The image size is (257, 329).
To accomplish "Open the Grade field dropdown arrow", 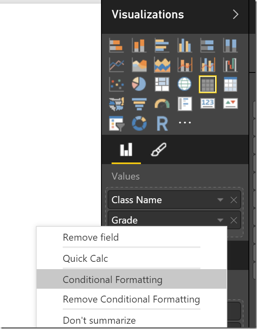I will pos(220,220).
